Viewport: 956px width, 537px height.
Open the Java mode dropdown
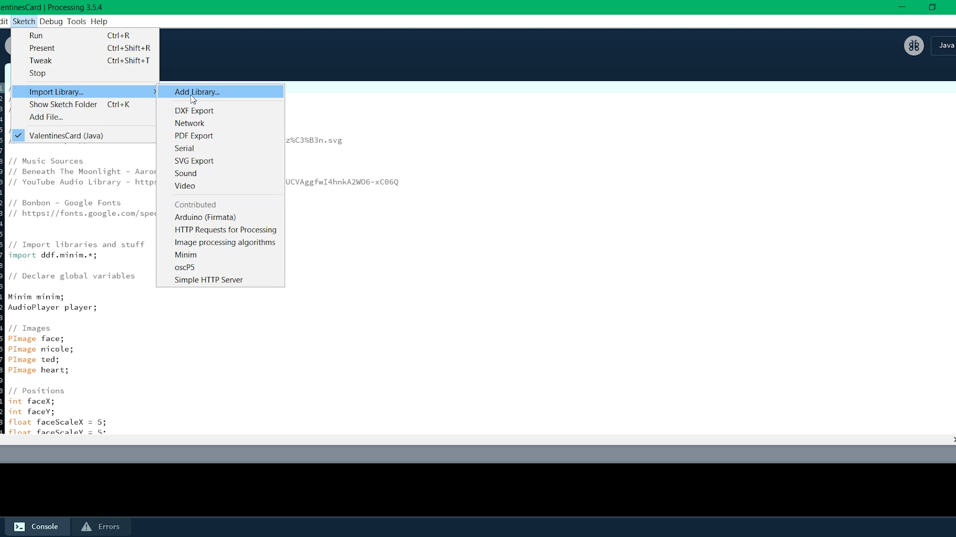click(946, 45)
